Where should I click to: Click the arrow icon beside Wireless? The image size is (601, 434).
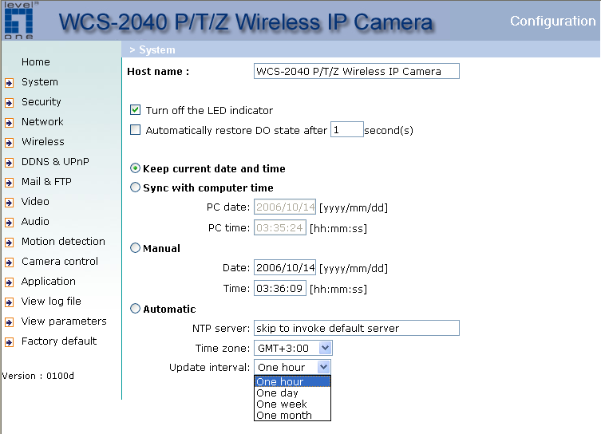tap(9, 143)
